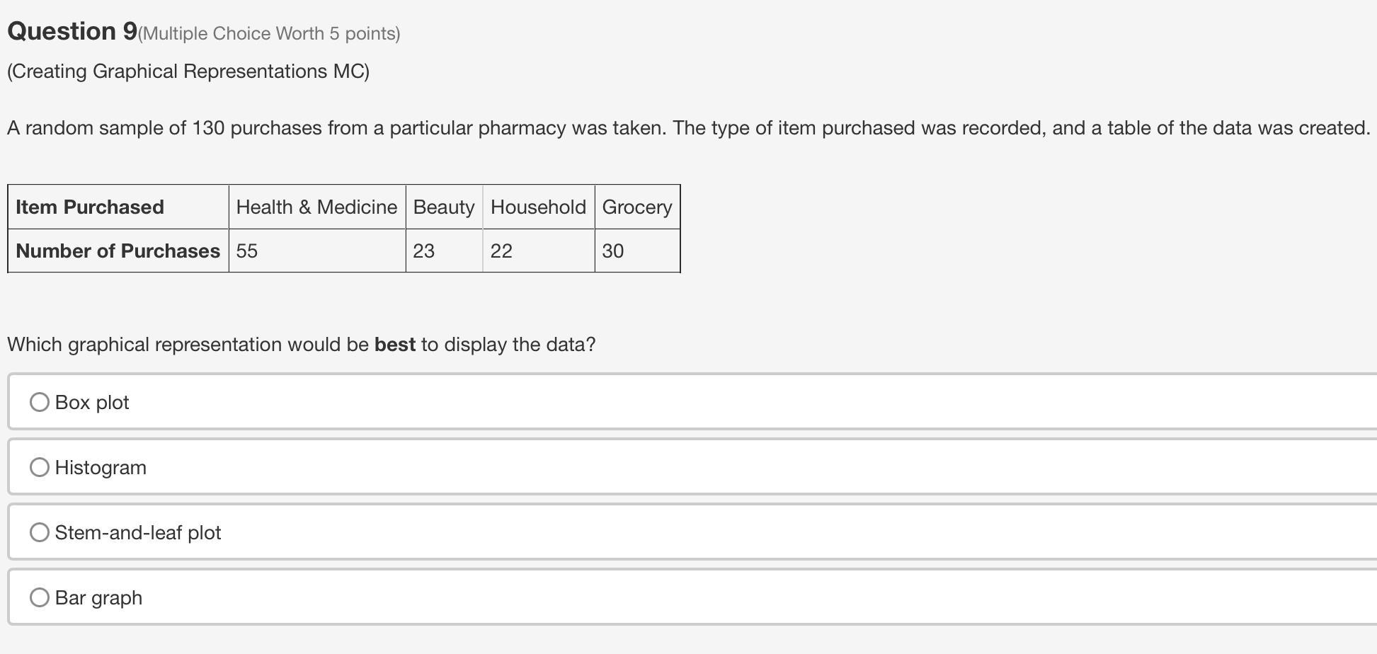Image resolution: width=1377 pixels, height=654 pixels.
Task: Click the cell showing 30 purchases
Action: click(637, 251)
